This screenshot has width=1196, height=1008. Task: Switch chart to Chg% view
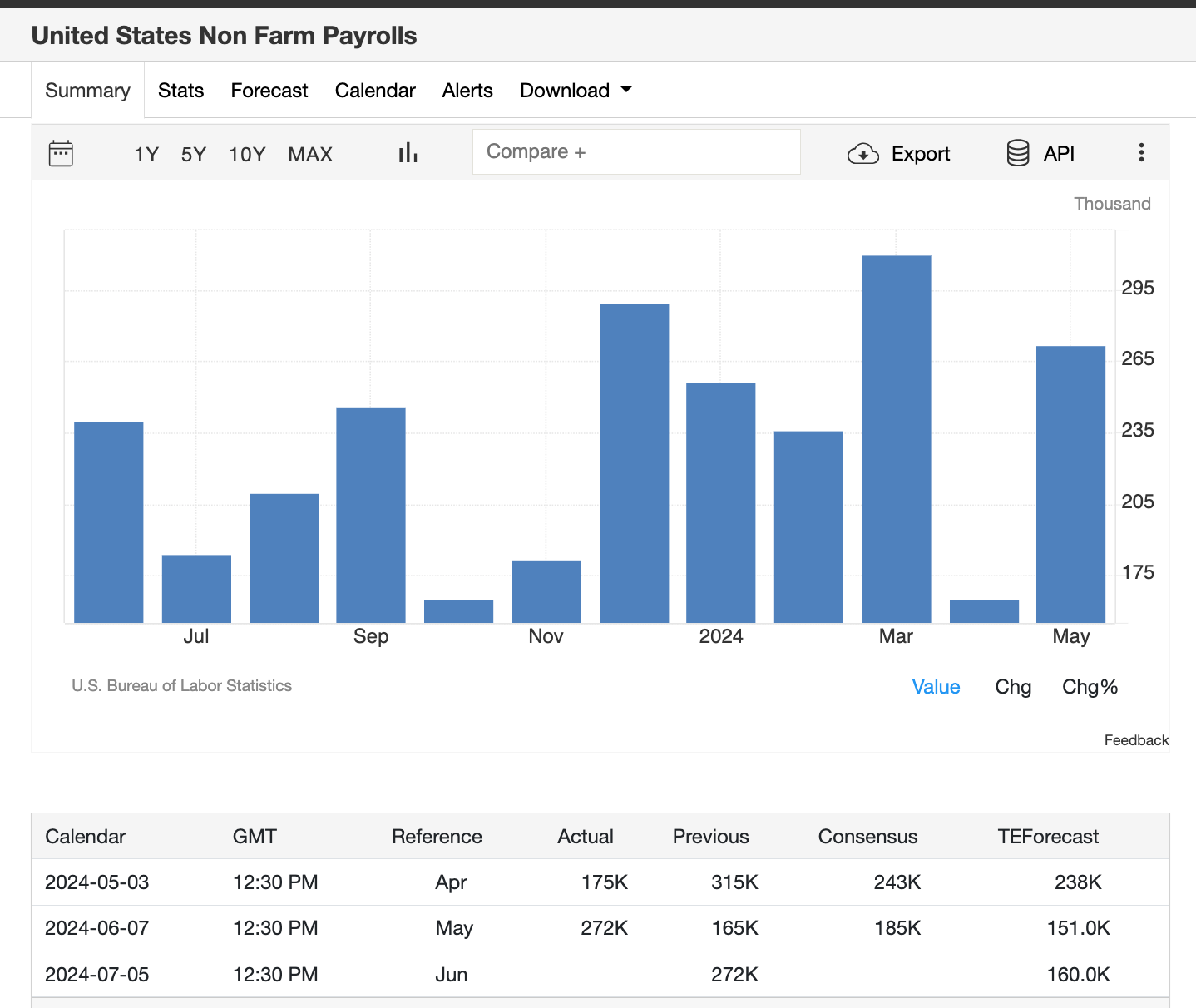click(1090, 687)
